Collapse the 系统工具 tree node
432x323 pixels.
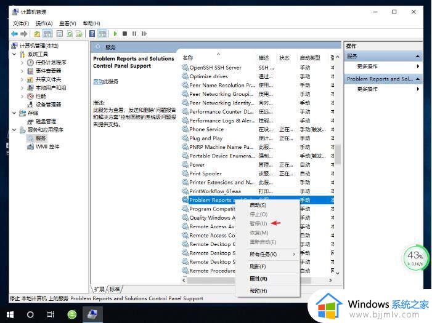14,54
